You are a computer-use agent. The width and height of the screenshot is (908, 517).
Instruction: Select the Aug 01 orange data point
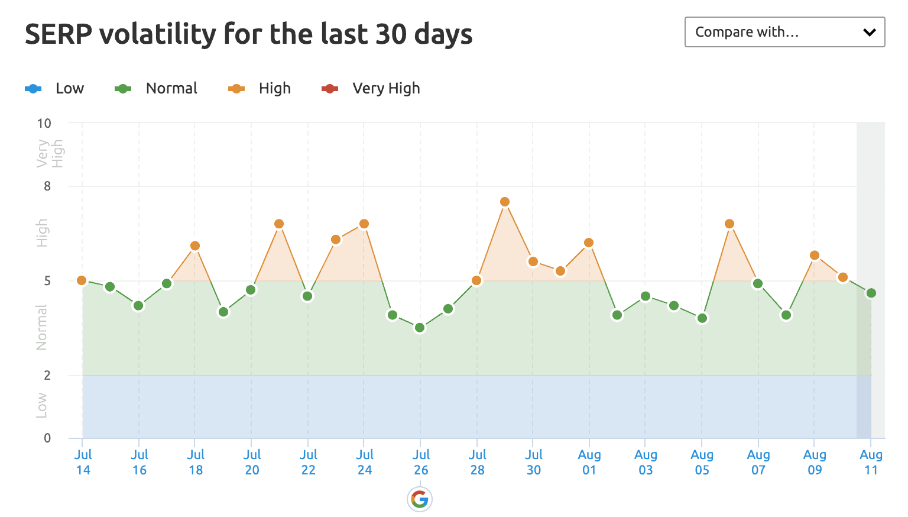point(589,243)
